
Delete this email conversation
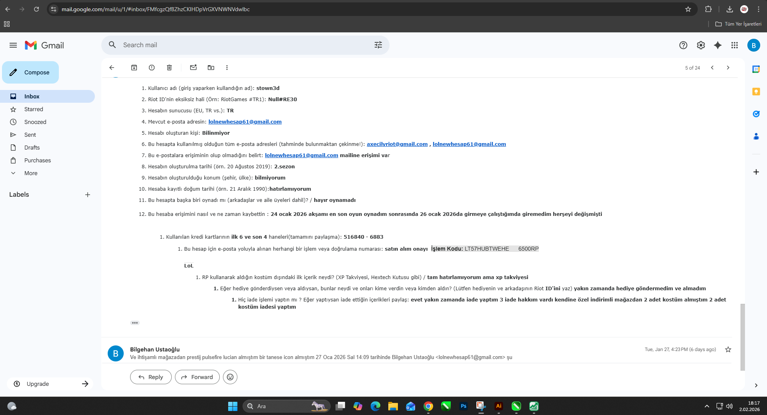169,68
